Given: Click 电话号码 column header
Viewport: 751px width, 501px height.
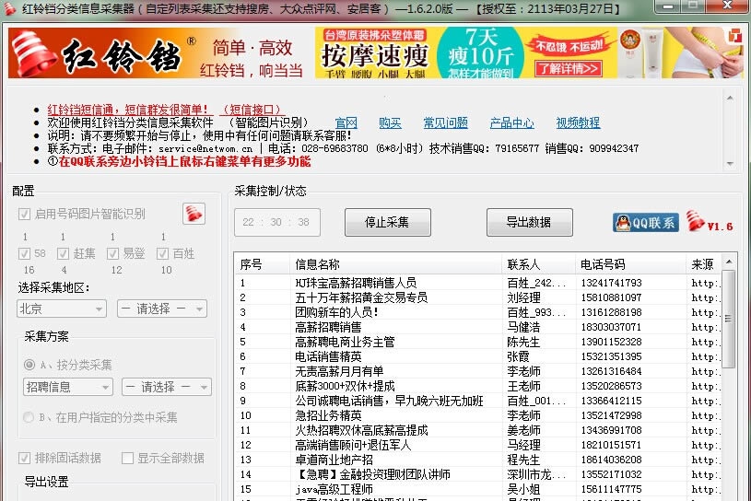Looking at the screenshot, I should point(630,264).
